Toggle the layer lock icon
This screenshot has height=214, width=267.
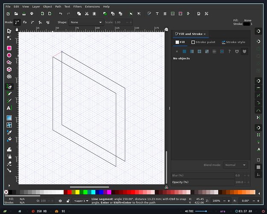point(68,201)
